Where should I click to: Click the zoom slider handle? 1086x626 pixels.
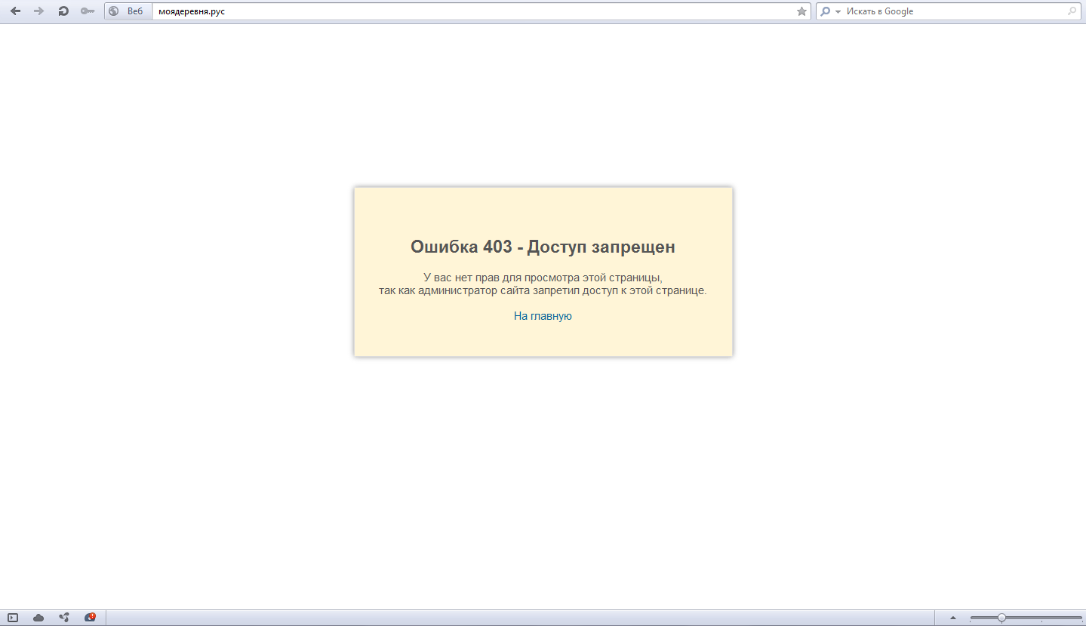tap(1001, 618)
